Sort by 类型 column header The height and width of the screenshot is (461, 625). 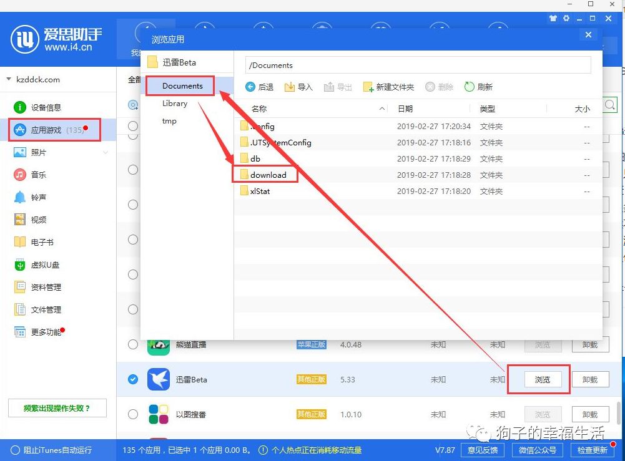[487, 109]
